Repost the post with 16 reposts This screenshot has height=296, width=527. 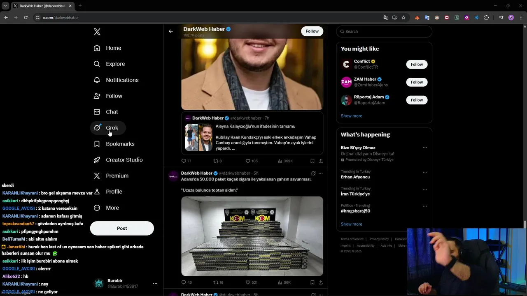218,282
